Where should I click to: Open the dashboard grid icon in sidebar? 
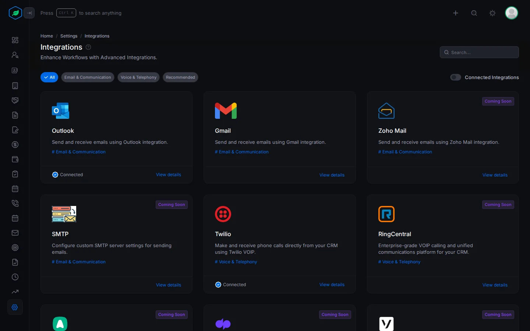click(x=15, y=40)
